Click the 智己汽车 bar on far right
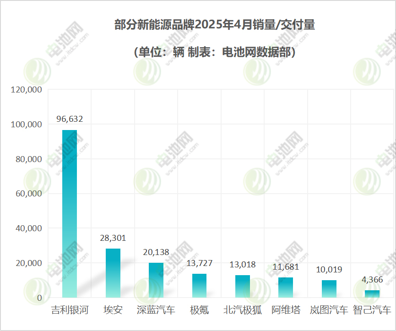The image size is (396, 331). (x=373, y=293)
